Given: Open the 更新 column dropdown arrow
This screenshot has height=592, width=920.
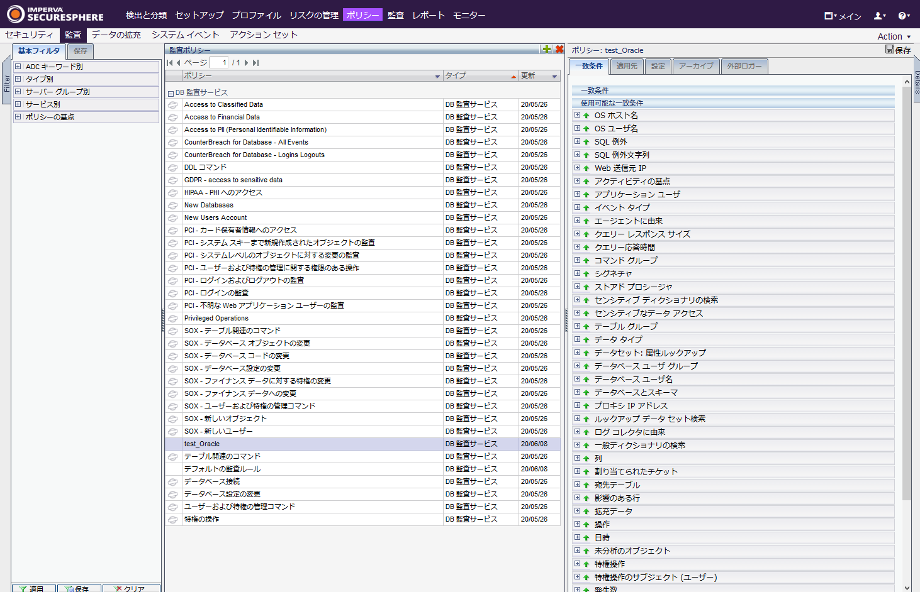Looking at the screenshot, I should click(554, 76).
